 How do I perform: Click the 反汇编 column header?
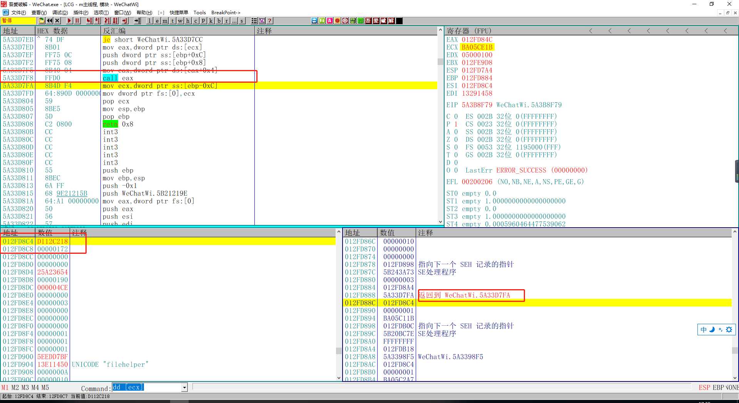point(177,31)
